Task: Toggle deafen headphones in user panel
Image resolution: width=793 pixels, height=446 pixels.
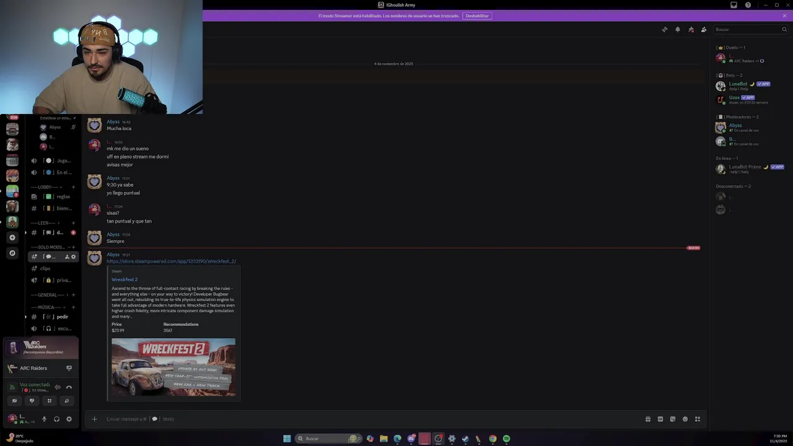Action: [56, 419]
